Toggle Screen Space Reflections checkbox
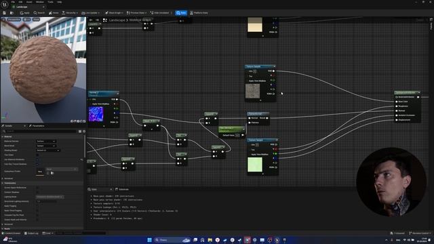Viewport: 434px width, 244px height. click(37, 188)
